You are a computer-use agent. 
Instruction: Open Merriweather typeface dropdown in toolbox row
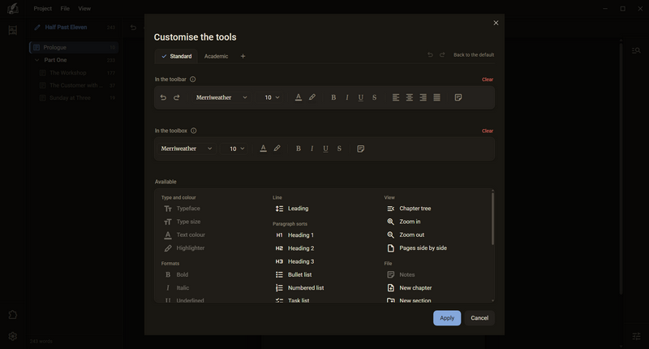pyautogui.click(x=187, y=149)
